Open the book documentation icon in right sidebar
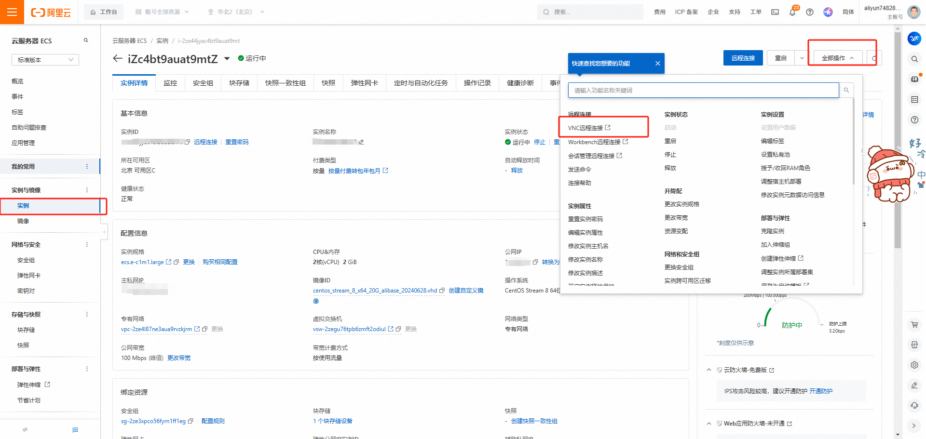926x439 pixels. (x=914, y=79)
